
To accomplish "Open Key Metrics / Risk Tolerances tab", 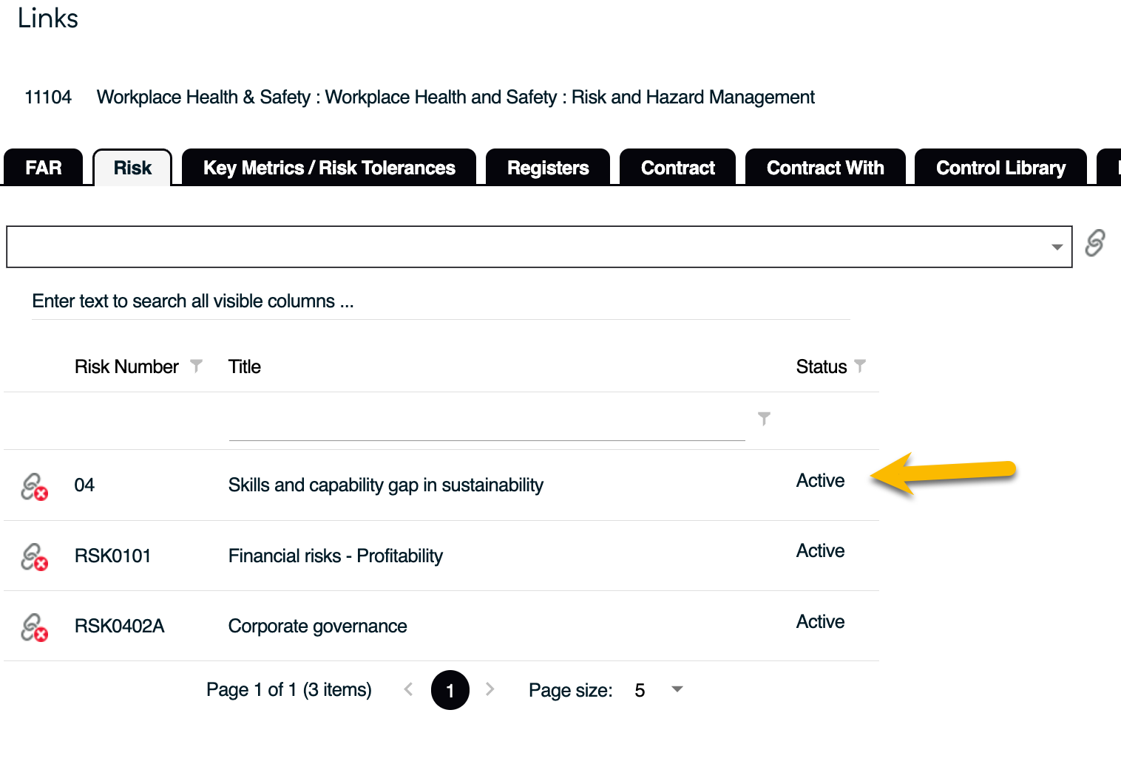I will pyautogui.click(x=329, y=168).
